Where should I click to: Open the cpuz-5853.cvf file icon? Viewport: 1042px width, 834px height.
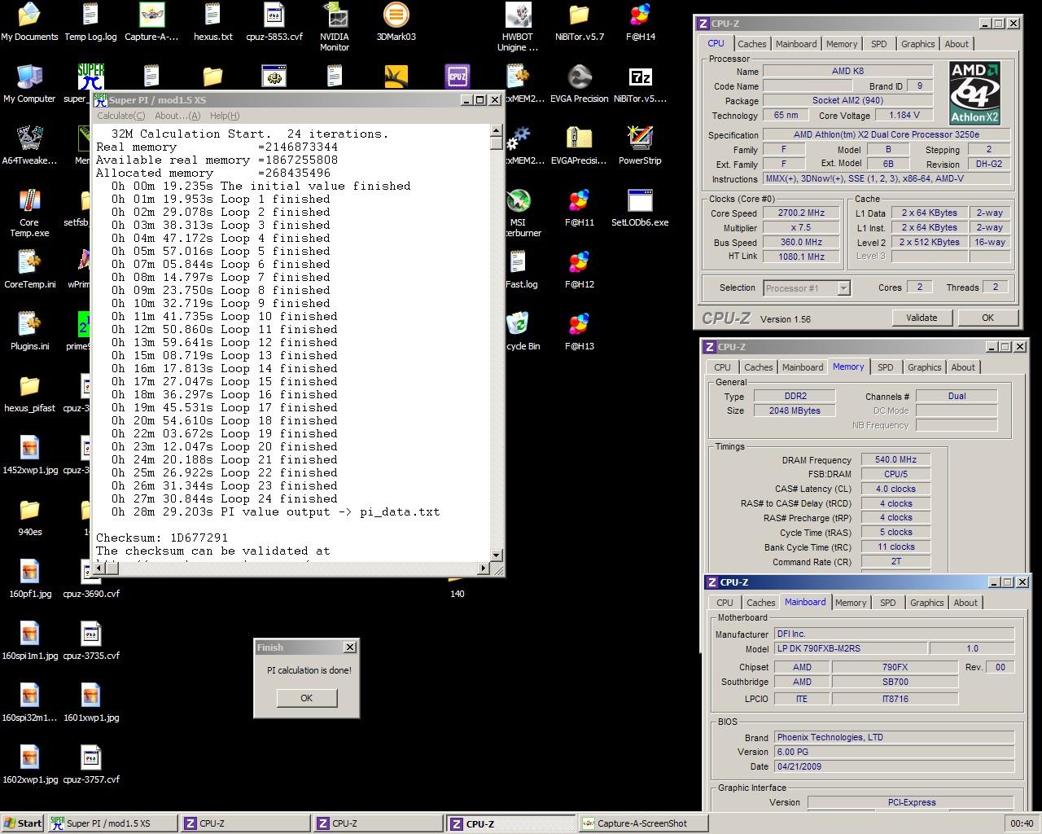point(274,22)
